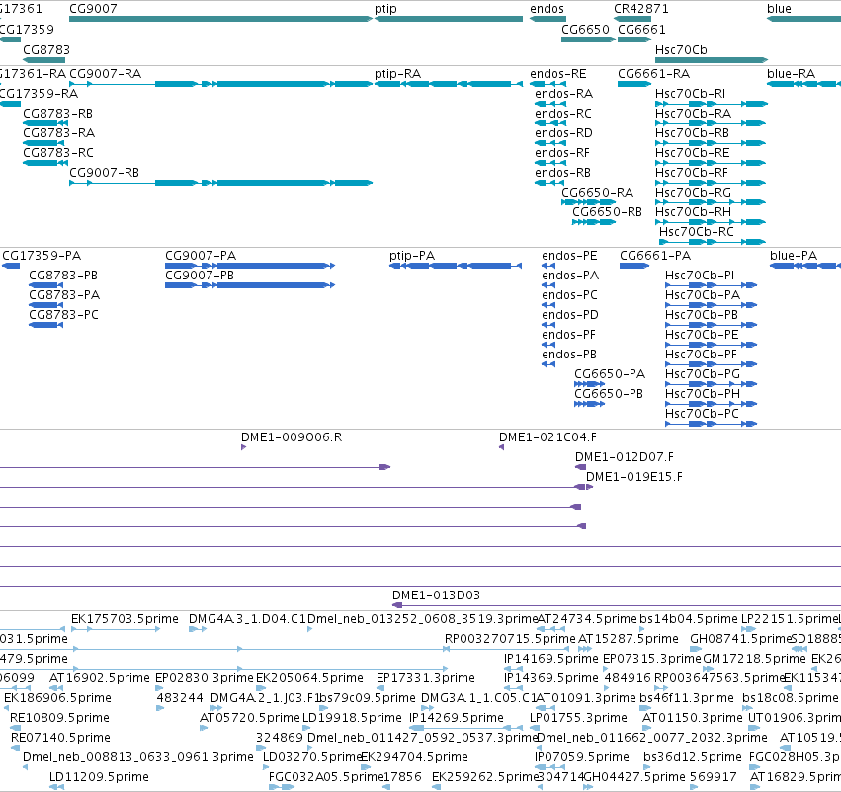Select the ptip gene bar
This screenshot has width=841, height=792.
449,19
